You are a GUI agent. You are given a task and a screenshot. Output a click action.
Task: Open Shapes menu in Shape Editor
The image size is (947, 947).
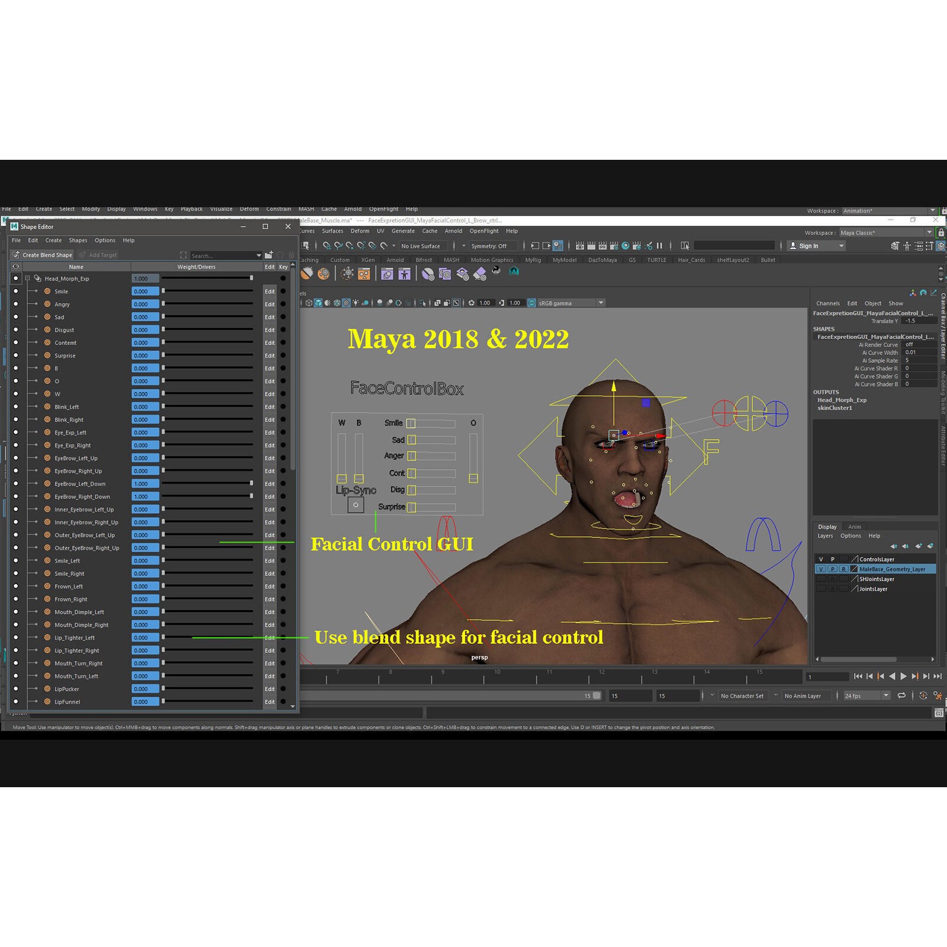78,240
